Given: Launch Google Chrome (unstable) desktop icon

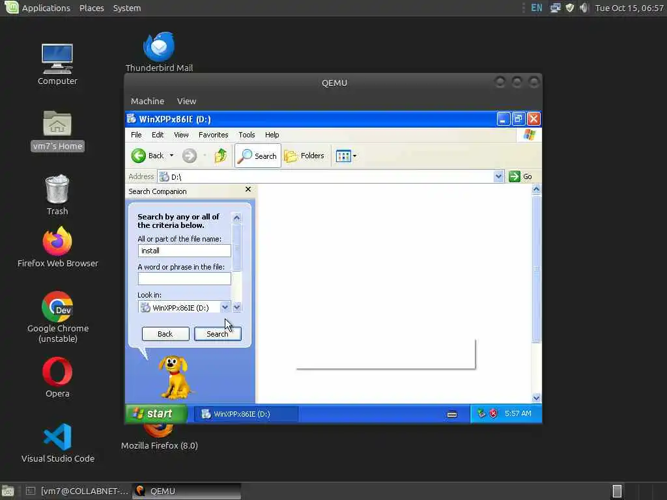Looking at the screenshot, I should (57, 317).
